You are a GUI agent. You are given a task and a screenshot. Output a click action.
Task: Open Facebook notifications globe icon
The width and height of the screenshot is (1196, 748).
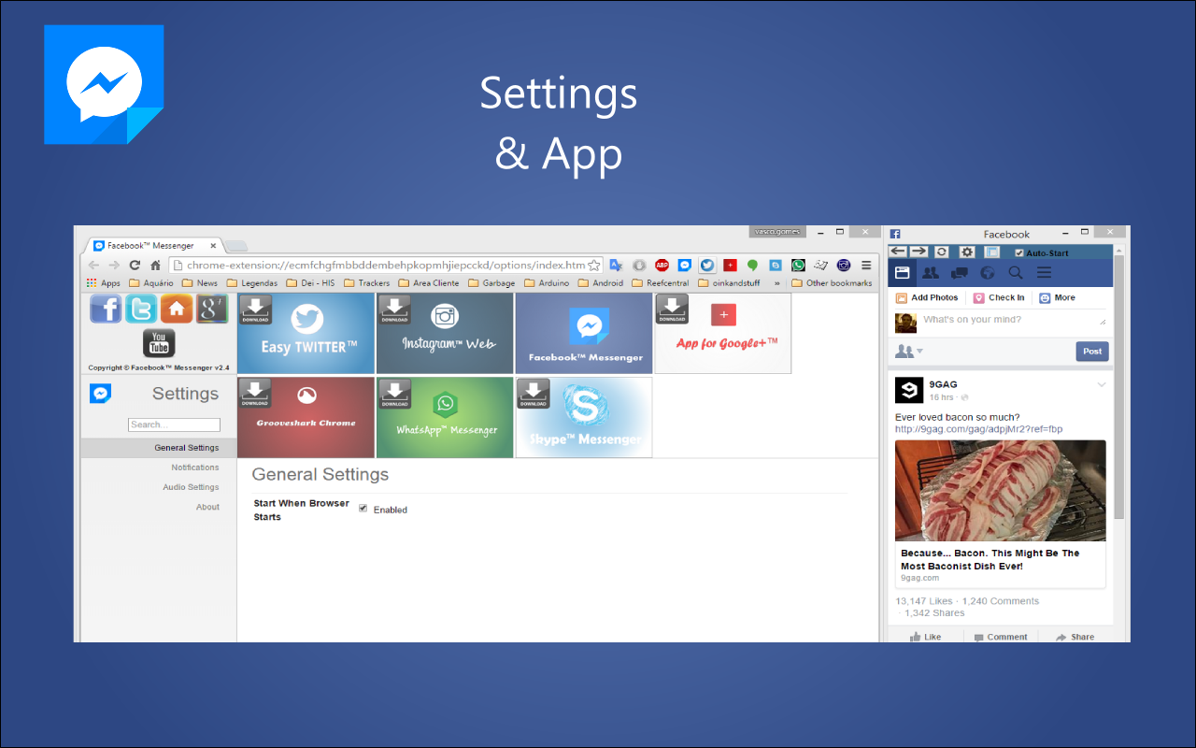pyautogui.click(x=988, y=273)
